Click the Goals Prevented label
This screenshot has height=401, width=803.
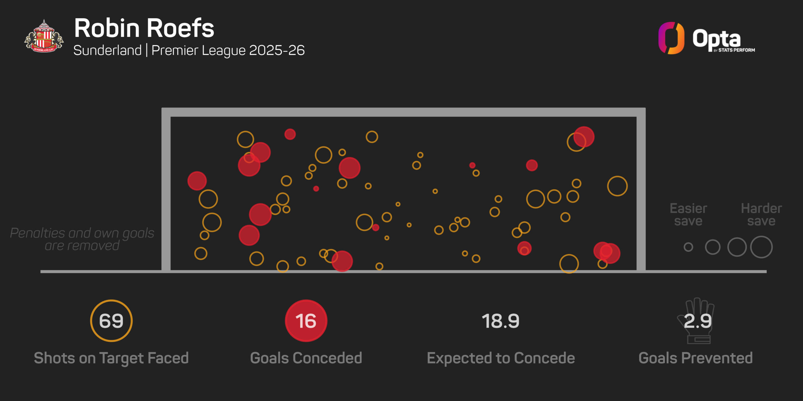[x=695, y=358]
